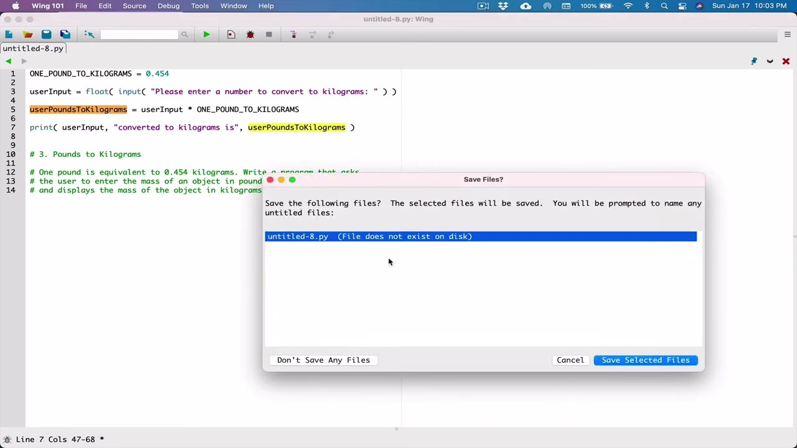Click the Bluetooth menu bar icon
Screen dimensions: 797x448
pos(646,6)
